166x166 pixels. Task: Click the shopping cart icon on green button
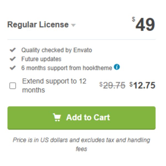click(x=57, y=117)
